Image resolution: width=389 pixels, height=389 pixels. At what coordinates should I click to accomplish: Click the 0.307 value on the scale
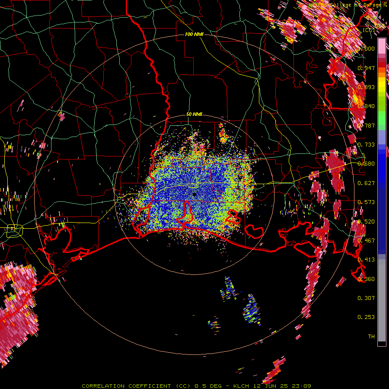coord(366,298)
